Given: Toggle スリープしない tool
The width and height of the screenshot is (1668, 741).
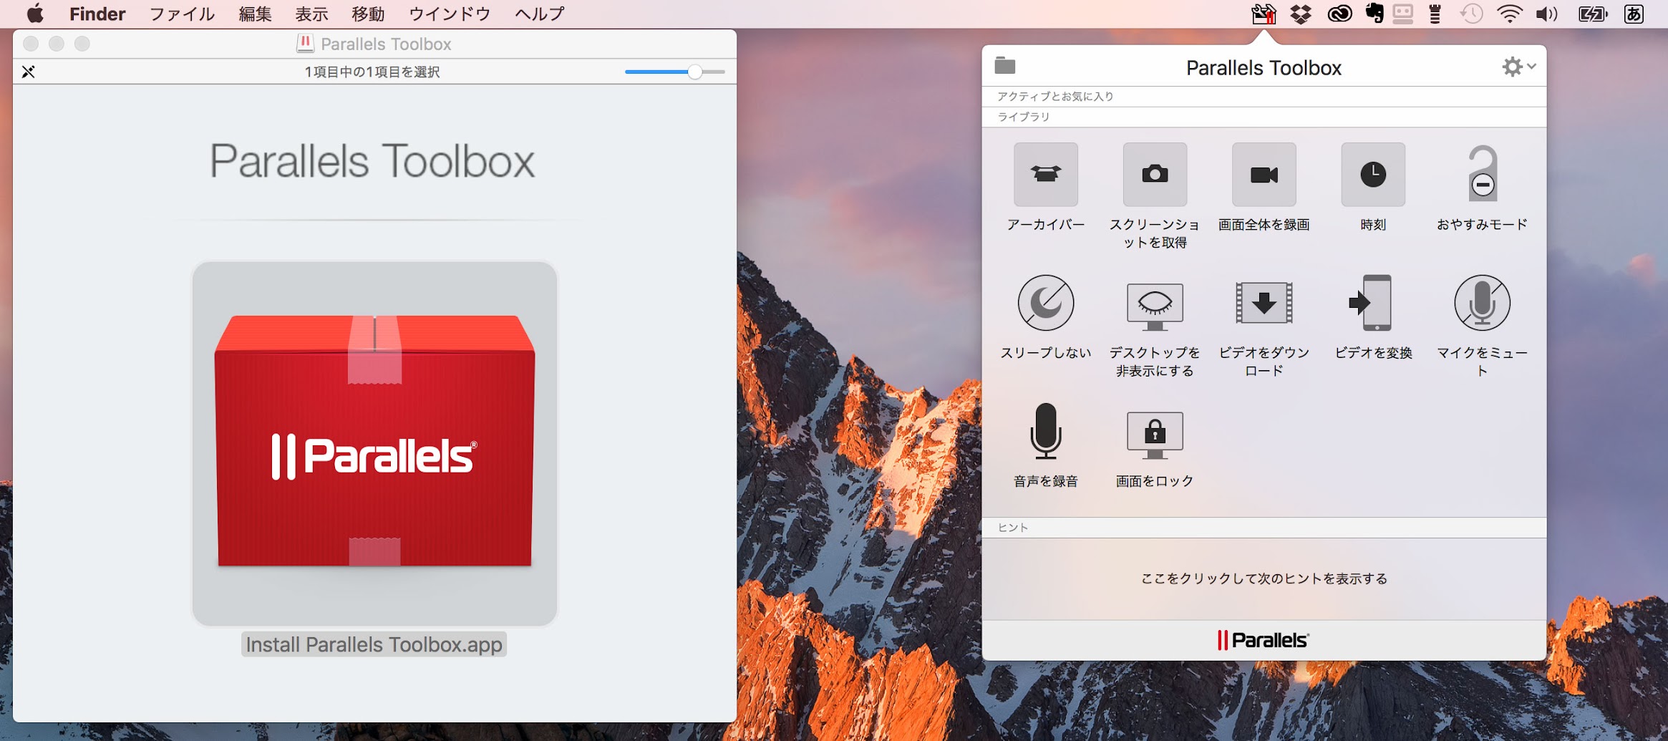Looking at the screenshot, I should (1045, 303).
